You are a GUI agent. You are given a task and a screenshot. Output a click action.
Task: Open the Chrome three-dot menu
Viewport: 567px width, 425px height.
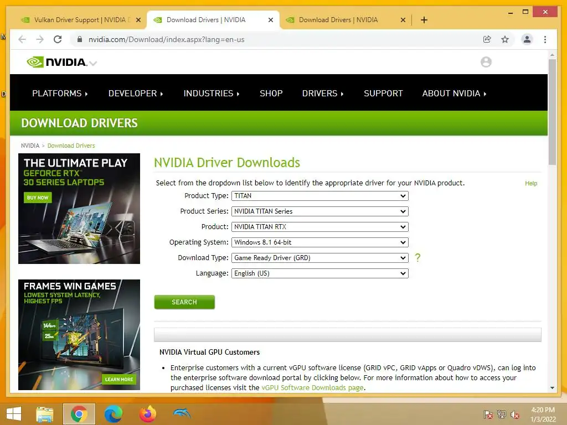click(545, 39)
